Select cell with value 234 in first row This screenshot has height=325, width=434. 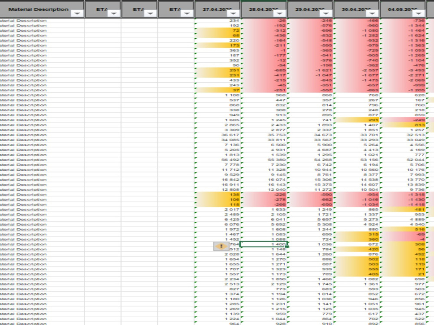[x=217, y=20]
